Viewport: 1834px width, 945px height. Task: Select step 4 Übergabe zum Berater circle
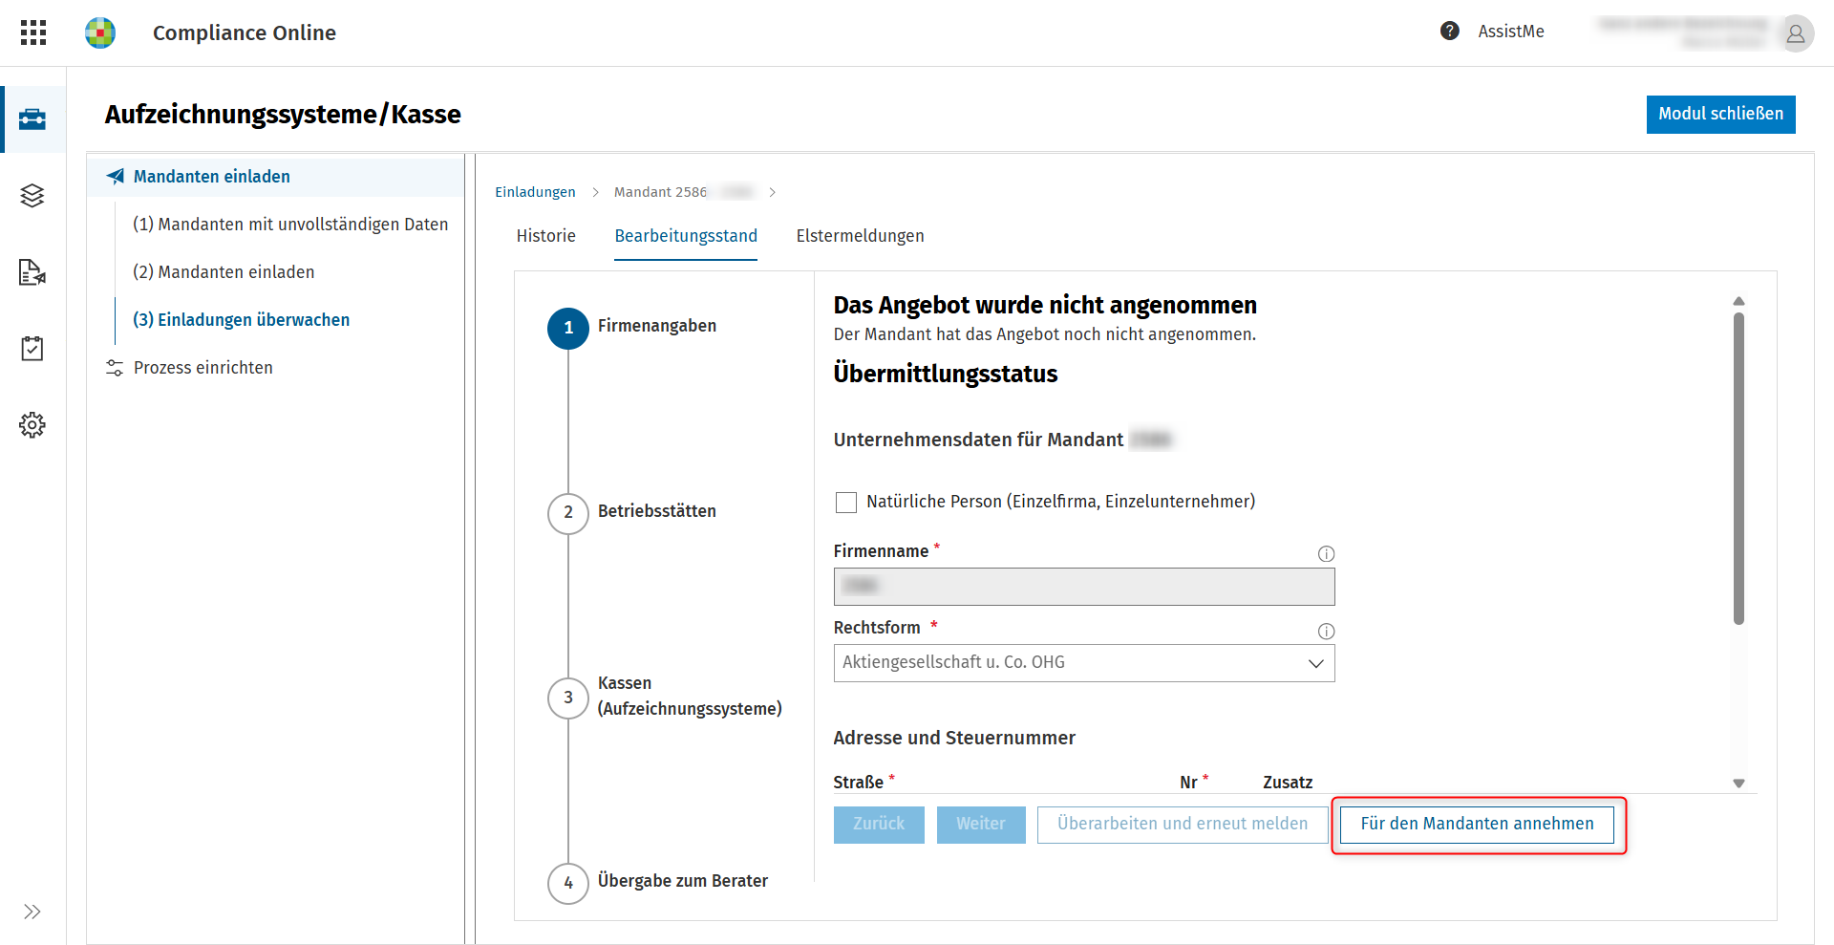point(568,883)
